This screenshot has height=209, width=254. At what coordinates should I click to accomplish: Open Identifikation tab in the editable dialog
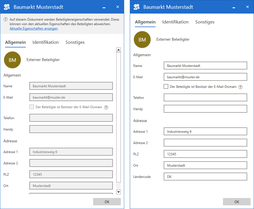[x=175, y=22]
